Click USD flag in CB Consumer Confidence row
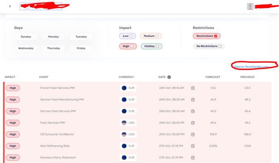Viewport: 279px width, 163px height. (x=124, y=134)
